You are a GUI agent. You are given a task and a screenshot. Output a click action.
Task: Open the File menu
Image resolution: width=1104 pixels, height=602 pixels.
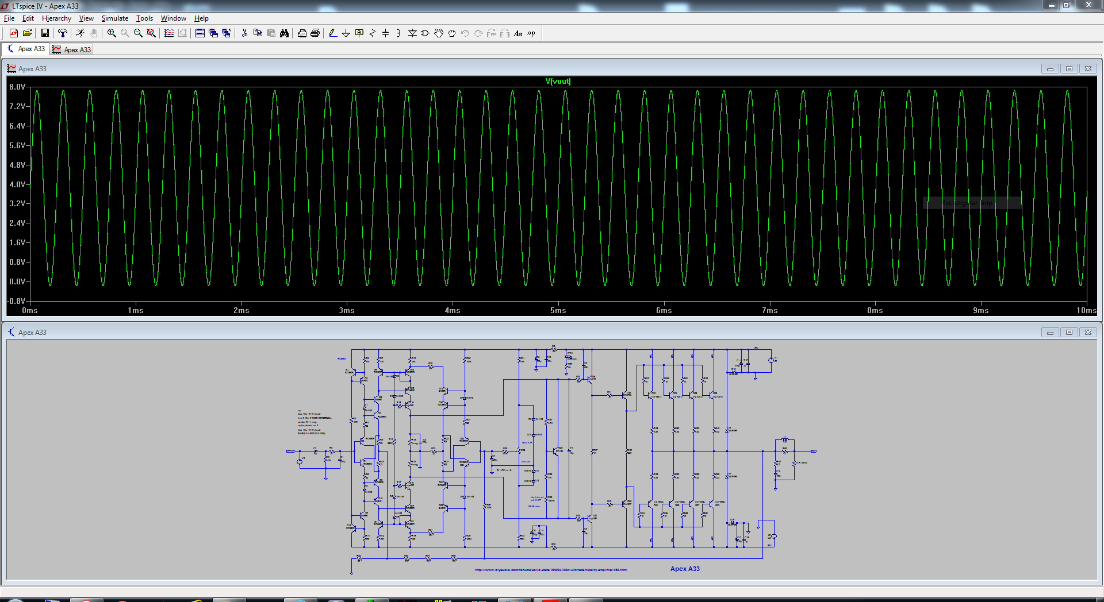(x=9, y=18)
